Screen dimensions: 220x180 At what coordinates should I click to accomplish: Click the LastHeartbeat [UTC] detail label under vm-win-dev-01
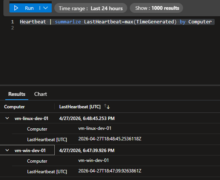point(47,171)
